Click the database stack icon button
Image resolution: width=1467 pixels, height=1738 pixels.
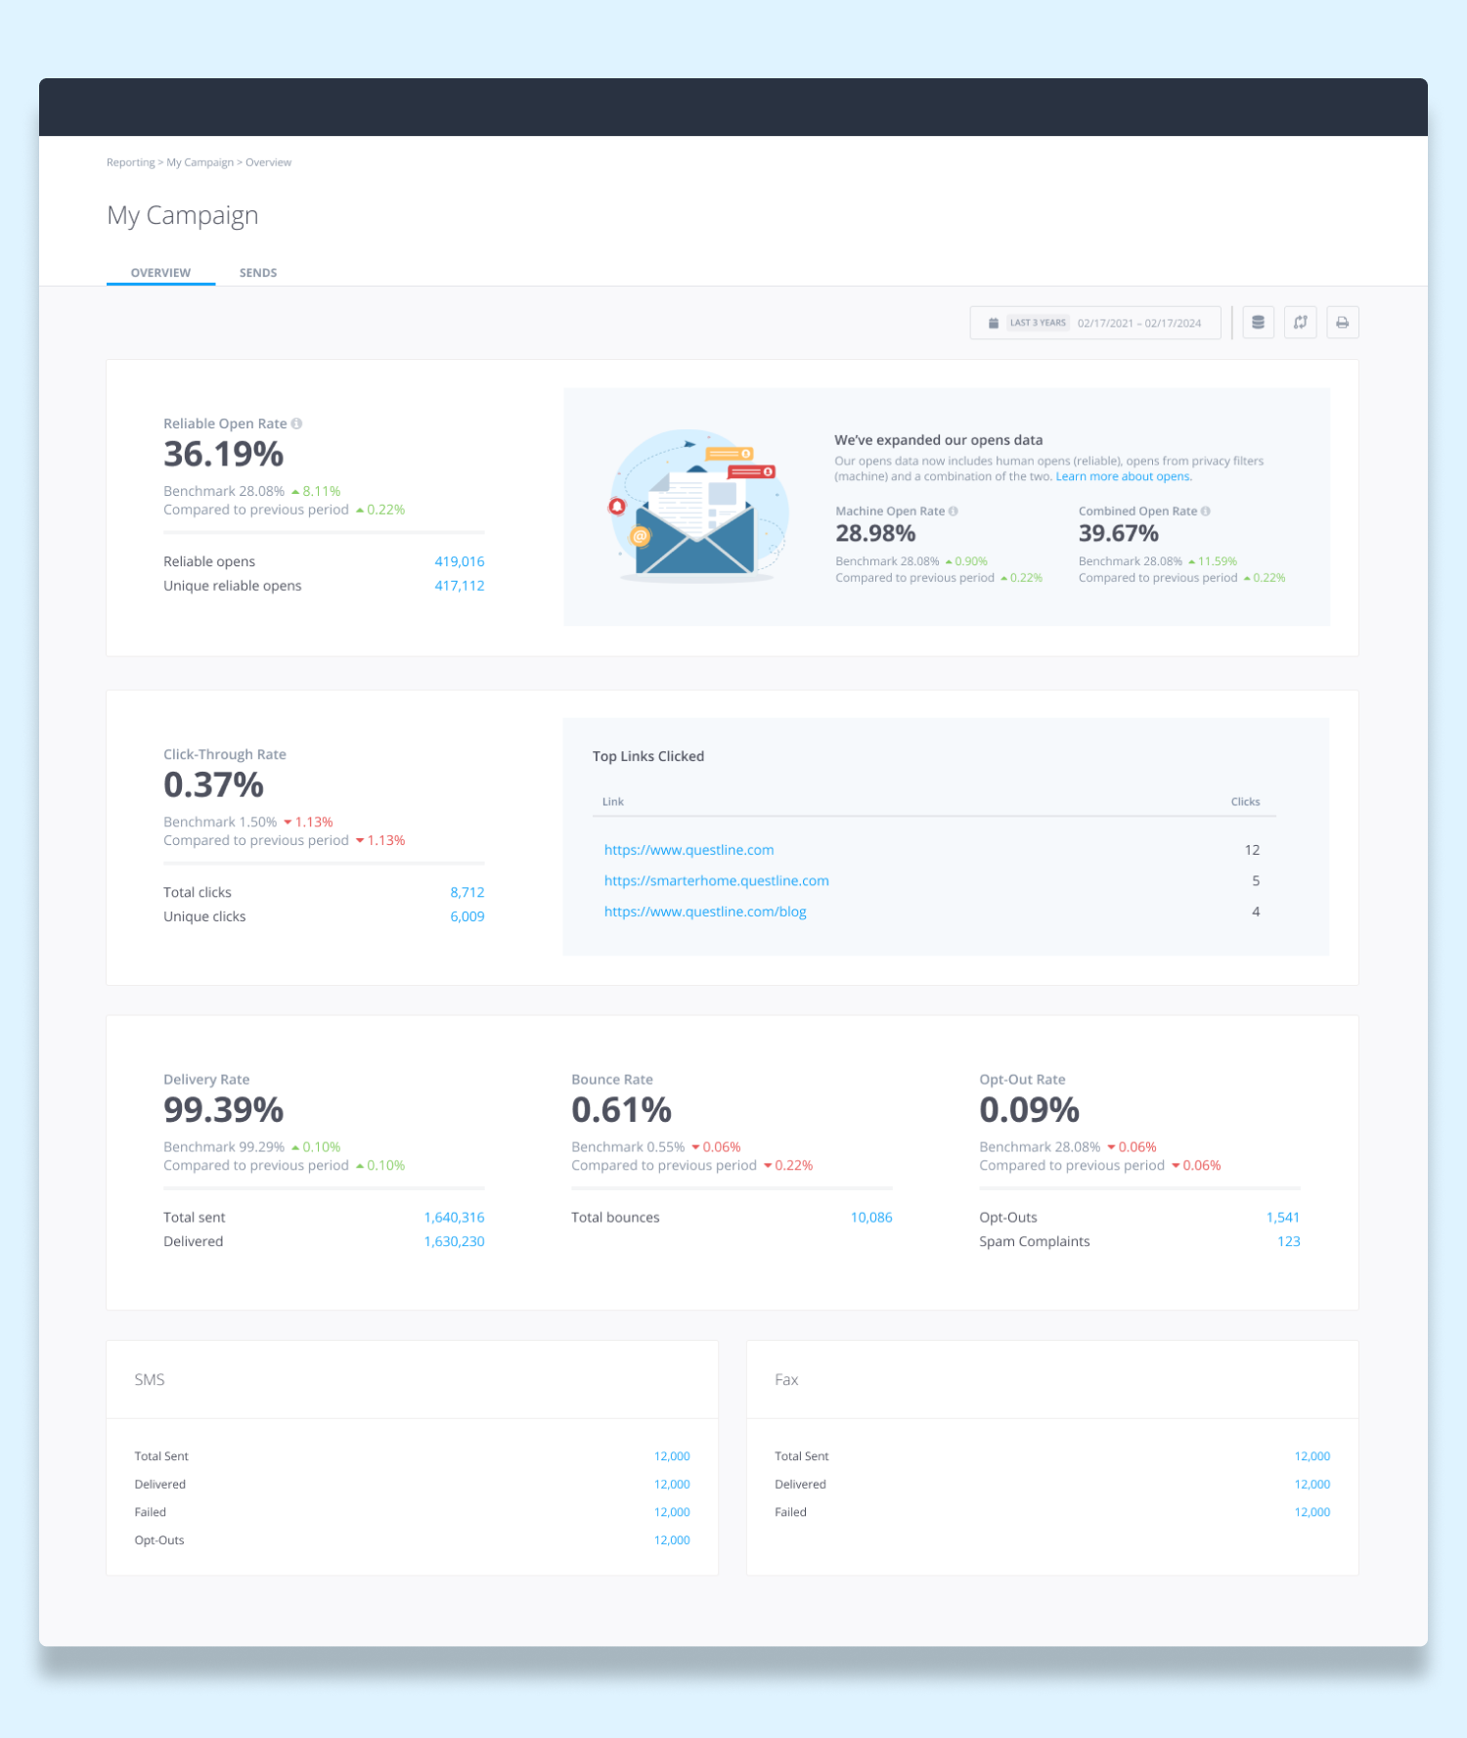pos(1258,323)
